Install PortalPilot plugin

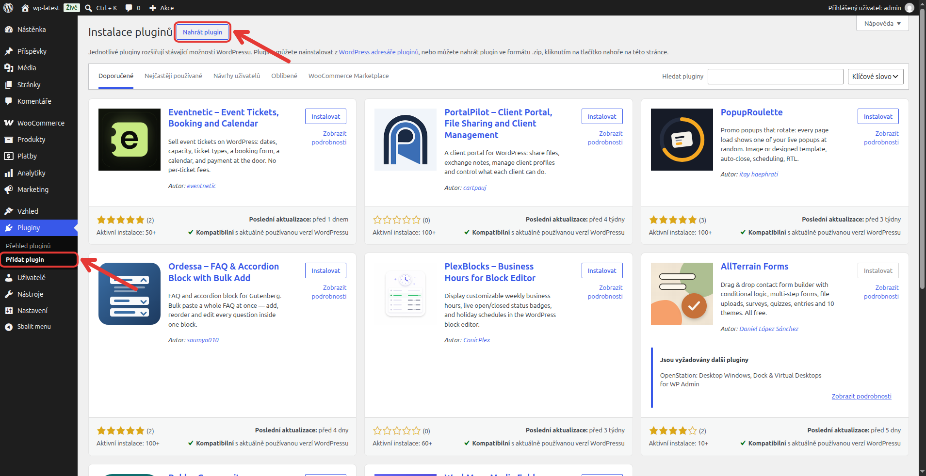602,116
